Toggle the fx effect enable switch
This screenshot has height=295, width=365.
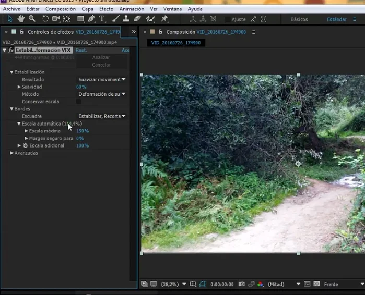11,51
